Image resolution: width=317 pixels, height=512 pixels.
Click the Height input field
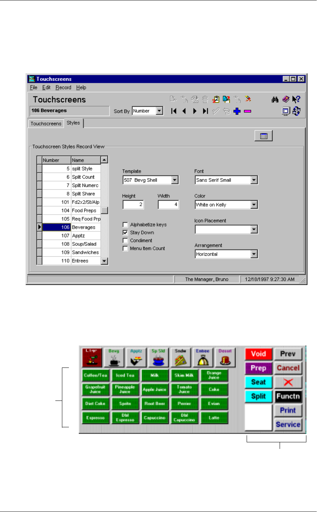(x=133, y=205)
